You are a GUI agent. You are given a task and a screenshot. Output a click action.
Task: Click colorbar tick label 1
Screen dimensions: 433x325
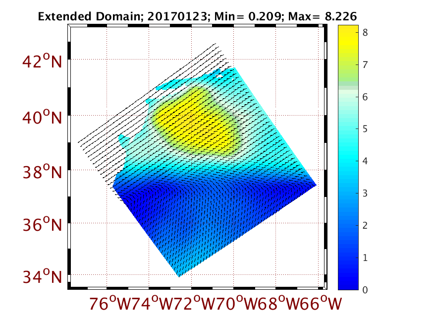pyautogui.click(x=365, y=258)
